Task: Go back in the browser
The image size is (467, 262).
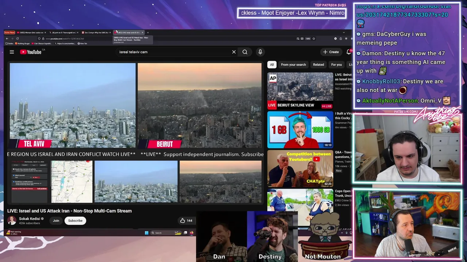Action: [7, 39]
